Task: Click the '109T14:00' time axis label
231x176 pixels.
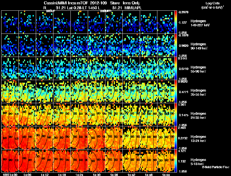Action: coord(10,175)
